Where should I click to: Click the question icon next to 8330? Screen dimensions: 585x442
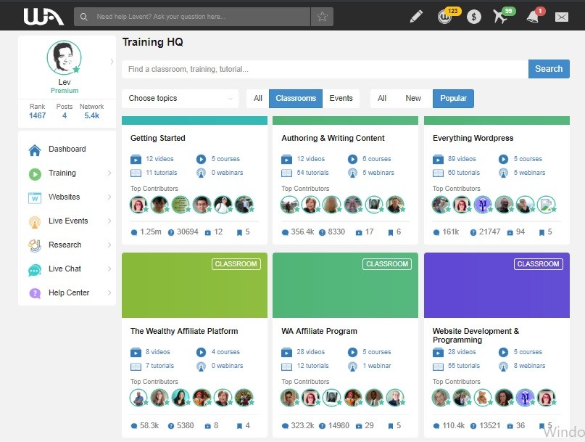tap(323, 232)
